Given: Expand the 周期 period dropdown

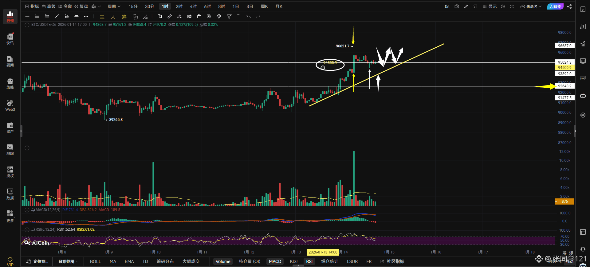Looking at the screenshot, I should (114, 6).
